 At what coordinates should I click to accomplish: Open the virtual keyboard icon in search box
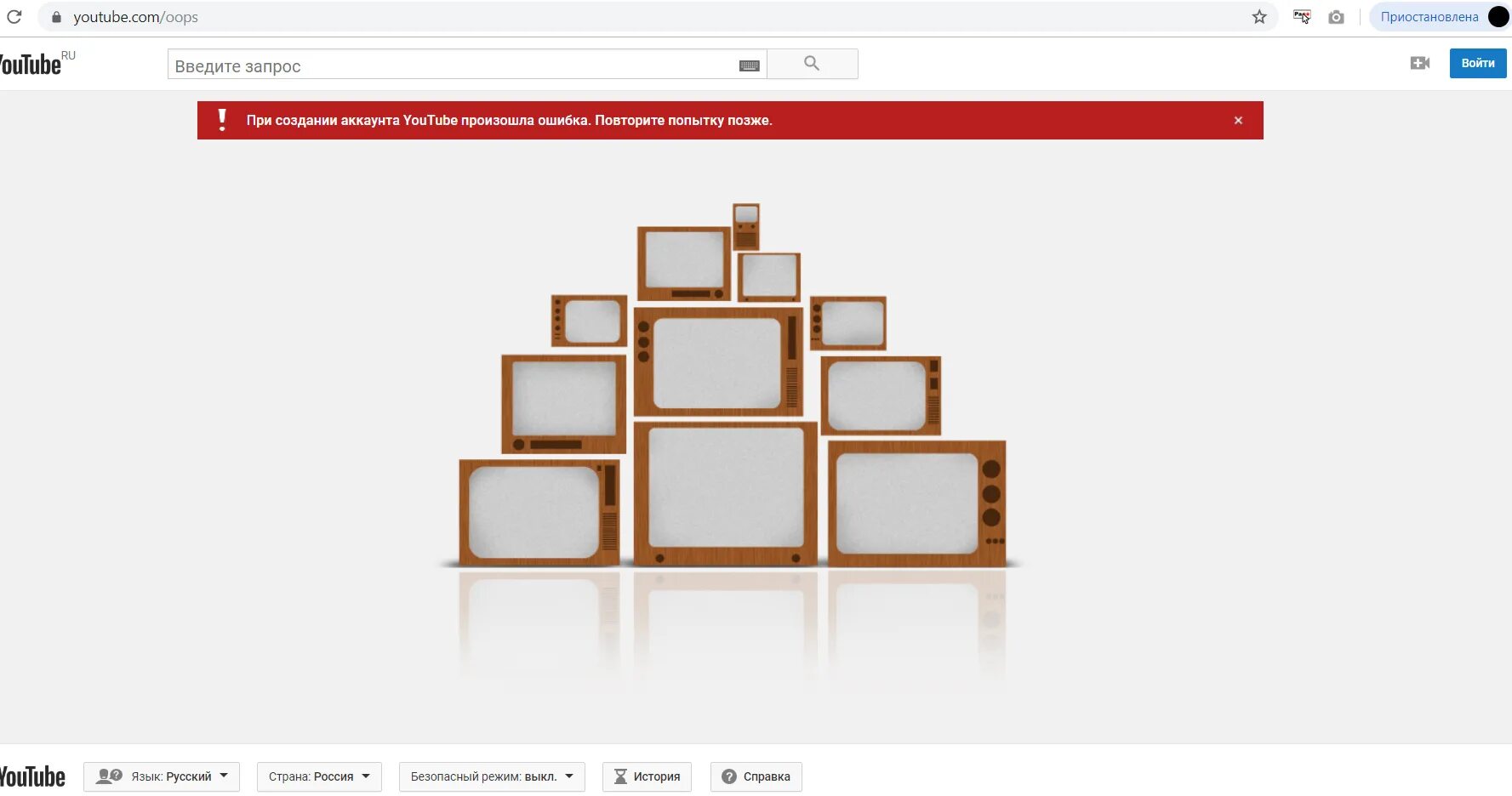(750, 65)
